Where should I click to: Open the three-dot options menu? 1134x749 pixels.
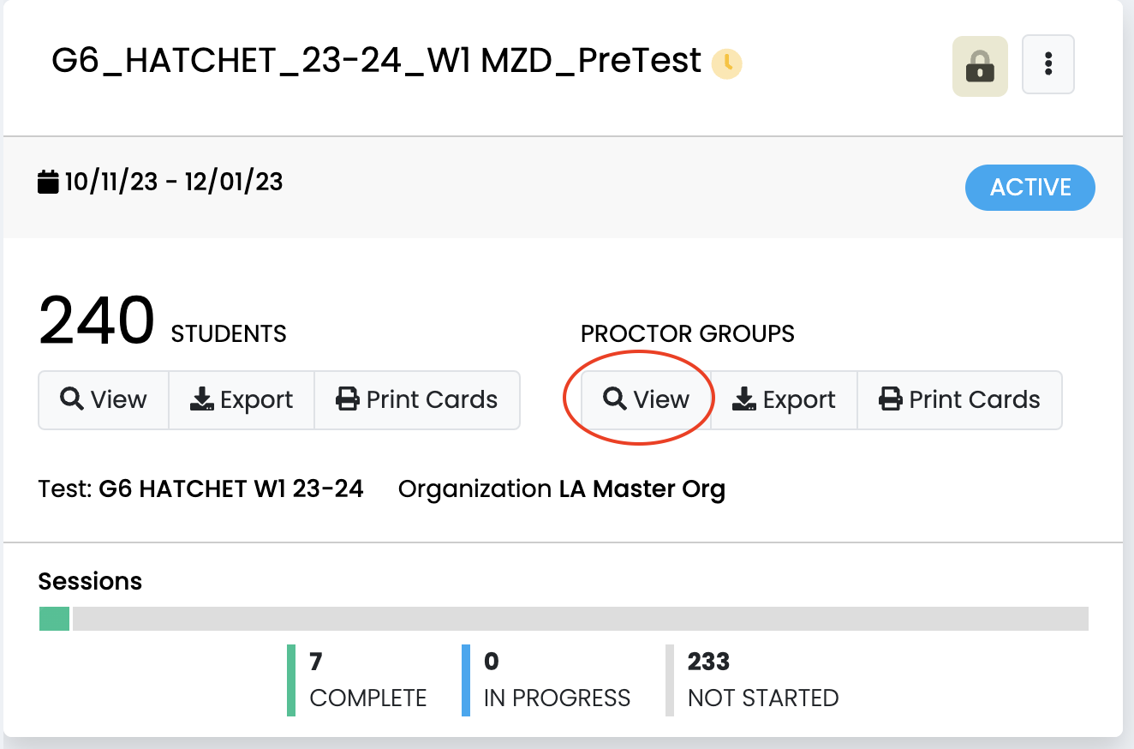coord(1048,64)
